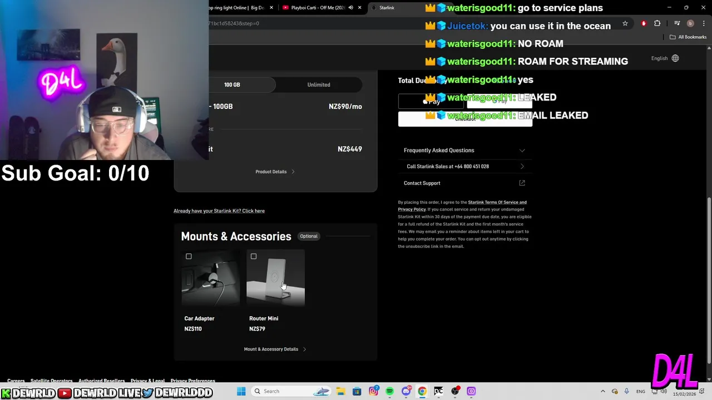Click the NZ$449 price text
Image resolution: width=712 pixels, height=400 pixels.
(350, 149)
